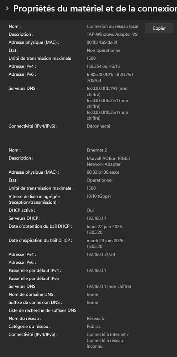Click the Copier button

(159, 28)
